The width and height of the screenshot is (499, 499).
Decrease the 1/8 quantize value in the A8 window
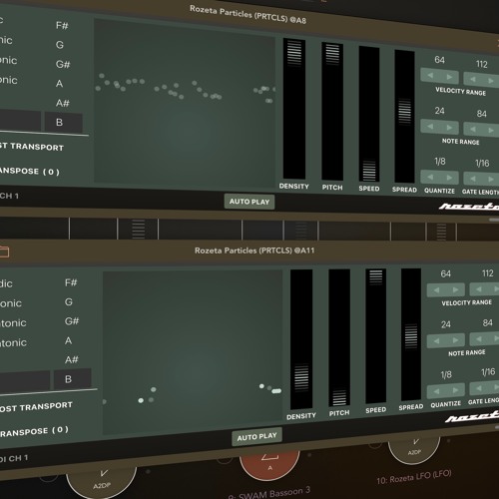[x=430, y=177]
